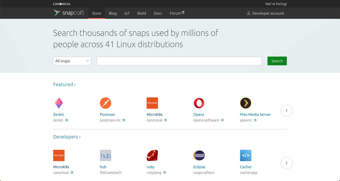Viewport: 340px width, 181px height.
Task: Click verified badge beside canonical under Featured
Action: [x=165, y=120]
